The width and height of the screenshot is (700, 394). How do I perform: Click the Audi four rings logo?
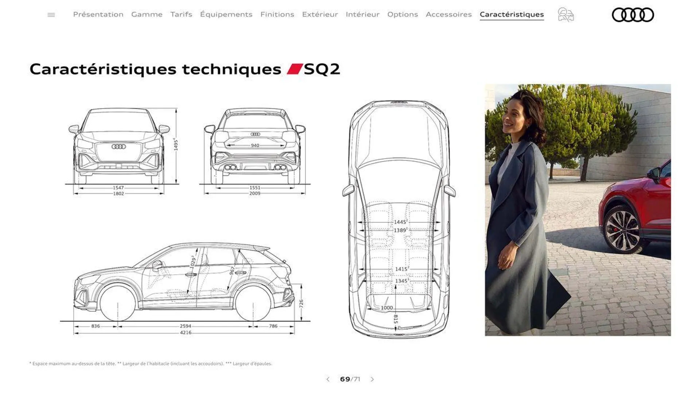click(x=633, y=15)
